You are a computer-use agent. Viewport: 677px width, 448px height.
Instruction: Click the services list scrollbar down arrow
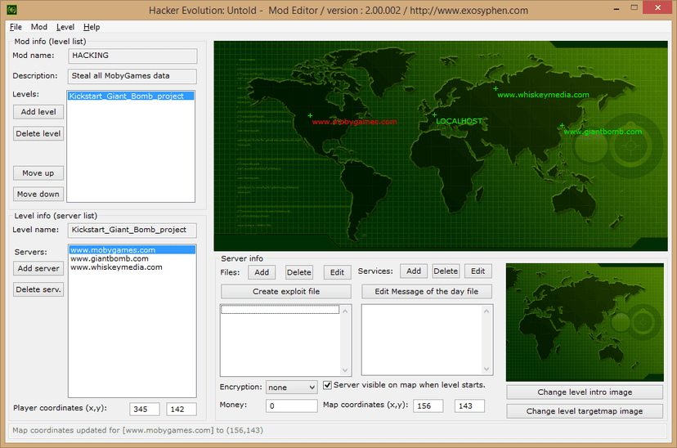486,369
